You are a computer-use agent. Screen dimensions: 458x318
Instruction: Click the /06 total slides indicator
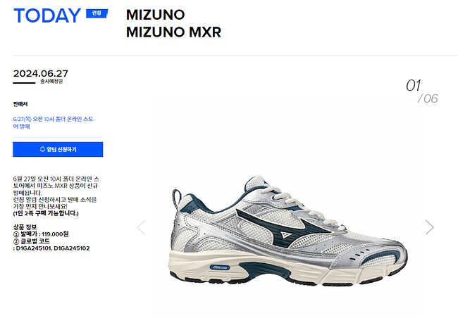tap(428, 98)
